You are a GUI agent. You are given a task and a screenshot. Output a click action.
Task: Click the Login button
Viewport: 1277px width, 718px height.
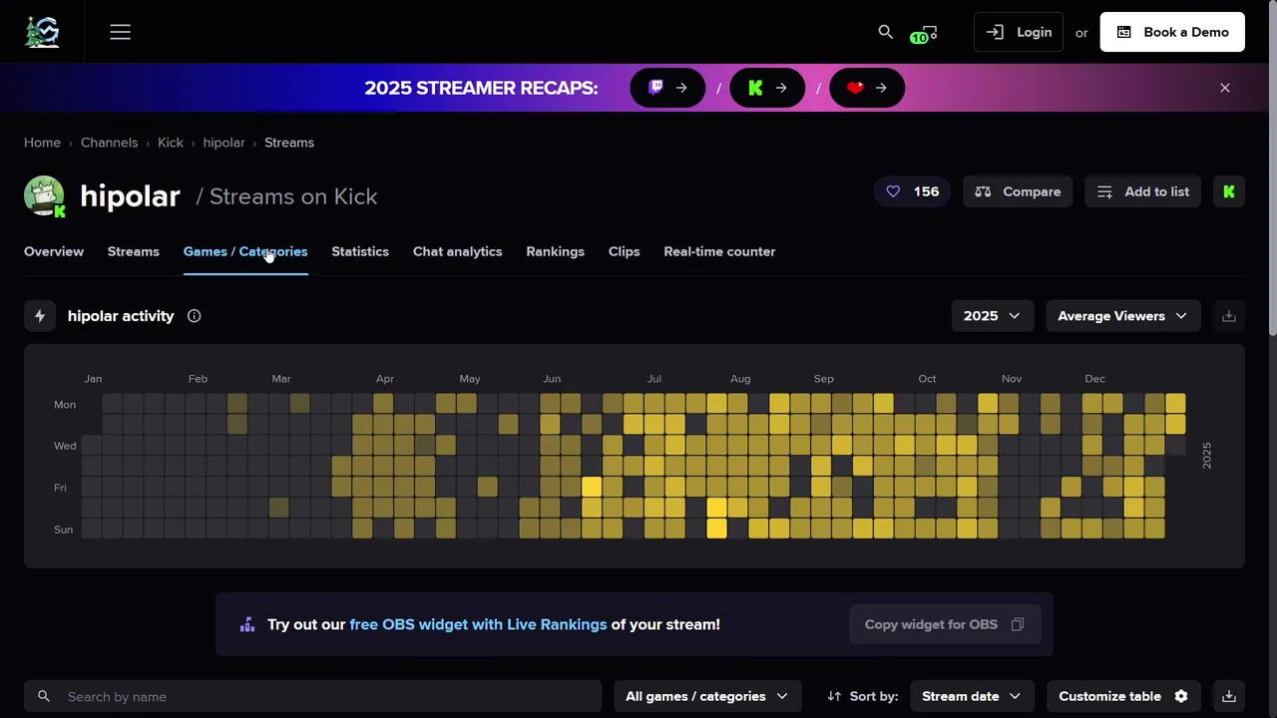pyautogui.click(x=1019, y=32)
